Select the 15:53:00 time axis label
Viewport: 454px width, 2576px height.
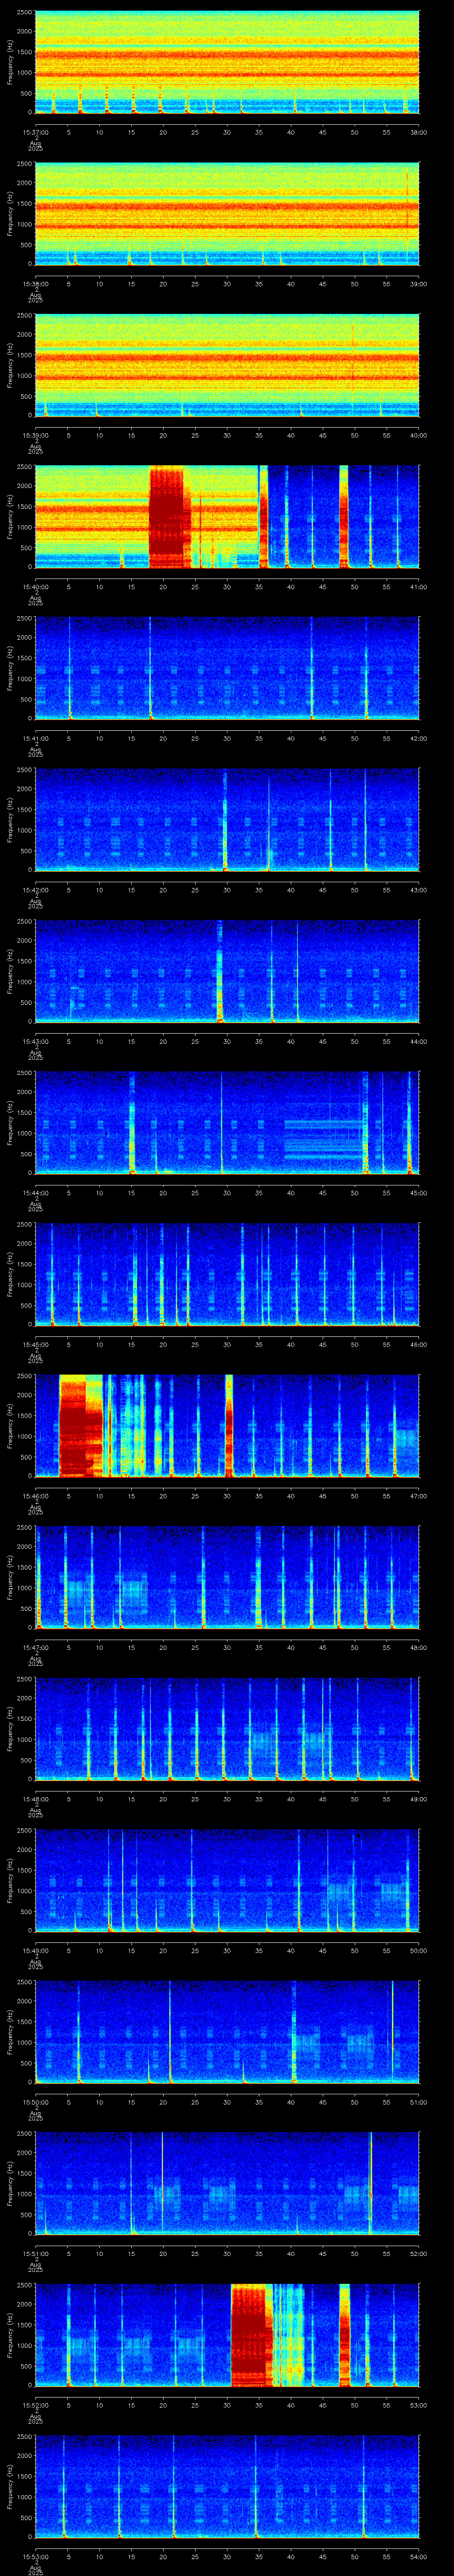coord(35,2556)
